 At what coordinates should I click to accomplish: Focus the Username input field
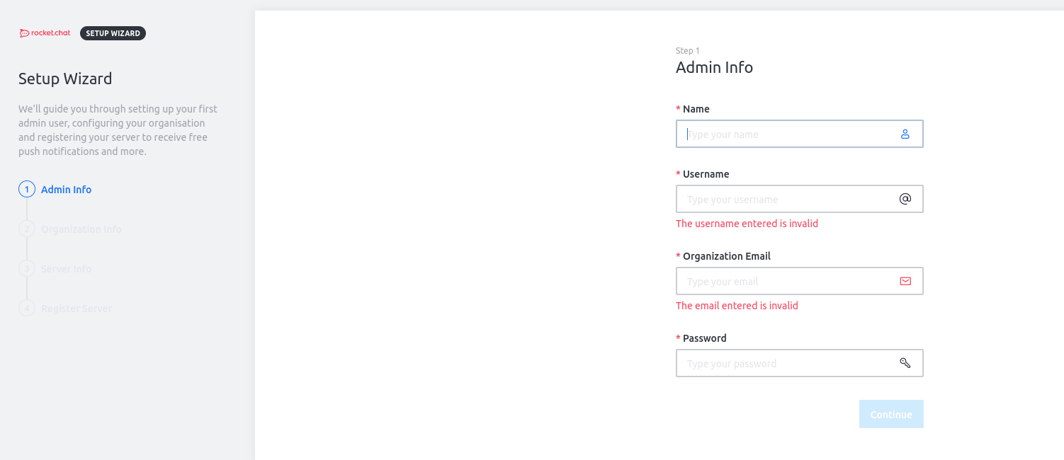[x=786, y=200]
